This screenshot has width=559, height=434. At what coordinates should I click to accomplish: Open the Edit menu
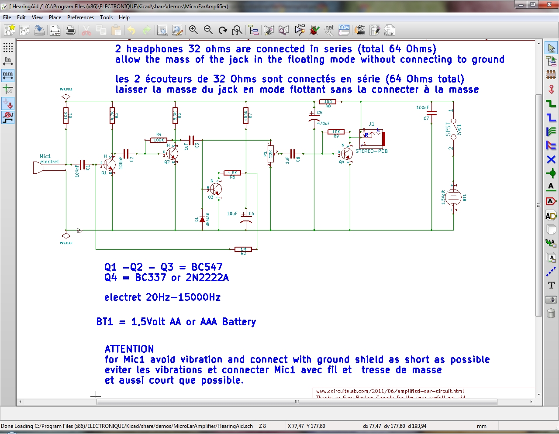[21, 17]
